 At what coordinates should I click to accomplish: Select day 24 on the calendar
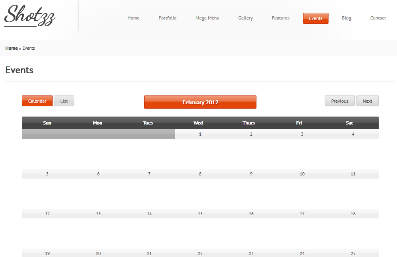click(302, 253)
